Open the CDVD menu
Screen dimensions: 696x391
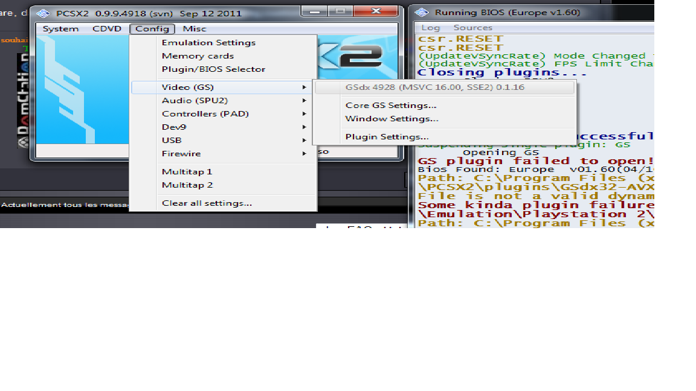[106, 29]
